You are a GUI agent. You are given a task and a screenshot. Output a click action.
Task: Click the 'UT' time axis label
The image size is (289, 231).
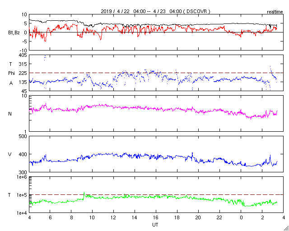155,225
